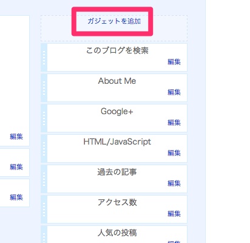250x243 pixels.
Task: Click the ガジェットを追加 link
Action: (114, 21)
